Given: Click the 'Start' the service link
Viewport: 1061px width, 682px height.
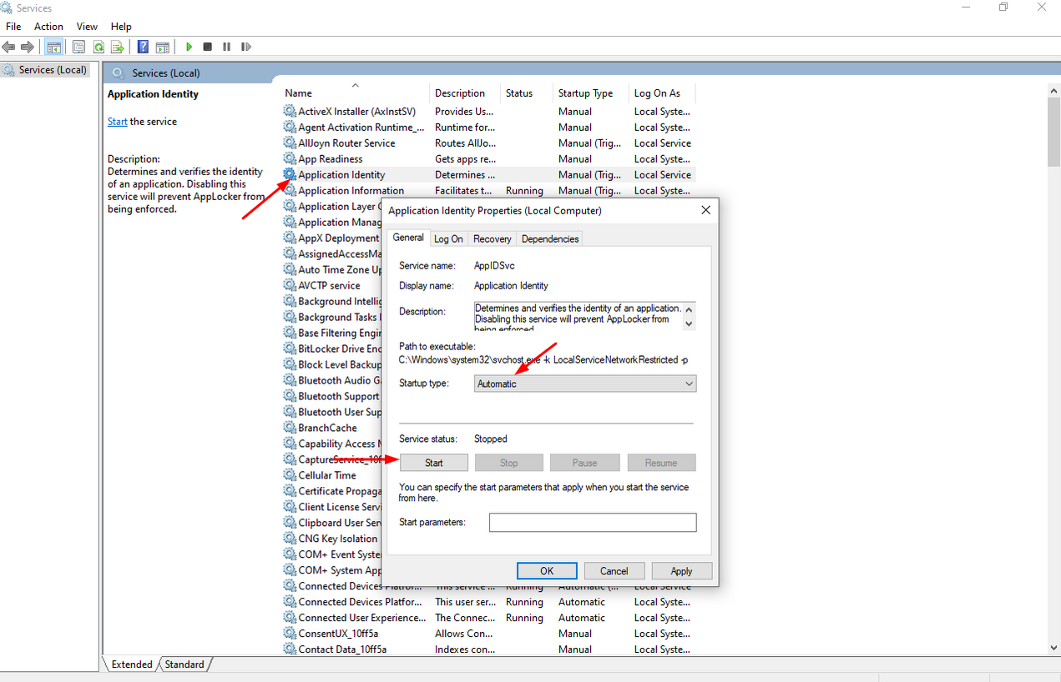Looking at the screenshot, I should coord(117,122).
